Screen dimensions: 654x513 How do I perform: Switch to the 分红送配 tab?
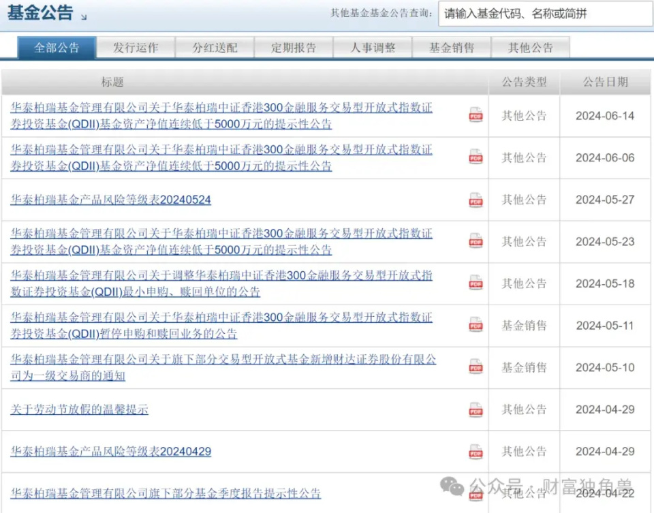215,48
